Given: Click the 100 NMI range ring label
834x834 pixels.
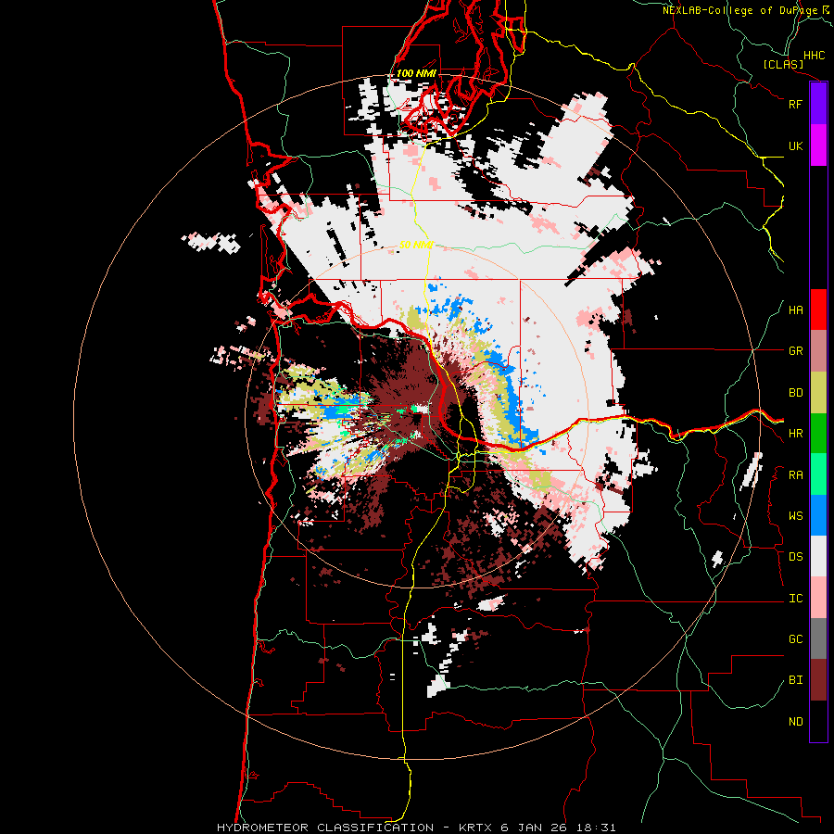Looking at the screenshot, I should click(416, 73).
